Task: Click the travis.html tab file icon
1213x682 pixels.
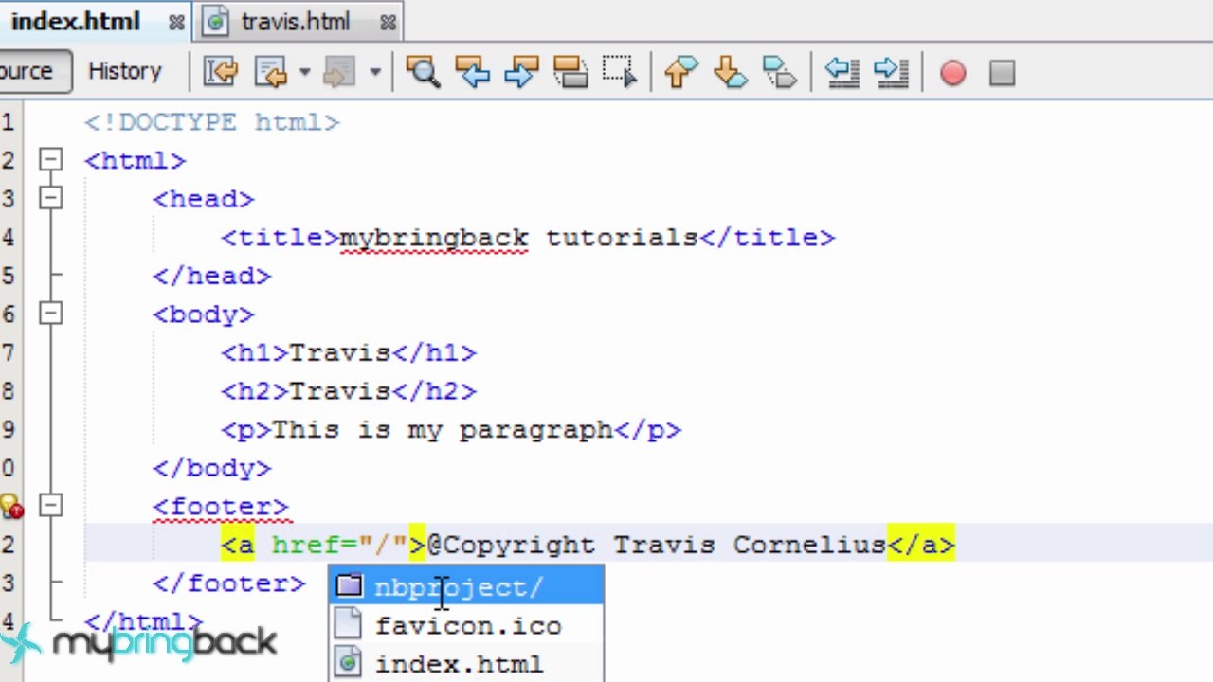Action: (x=217, y=22)
